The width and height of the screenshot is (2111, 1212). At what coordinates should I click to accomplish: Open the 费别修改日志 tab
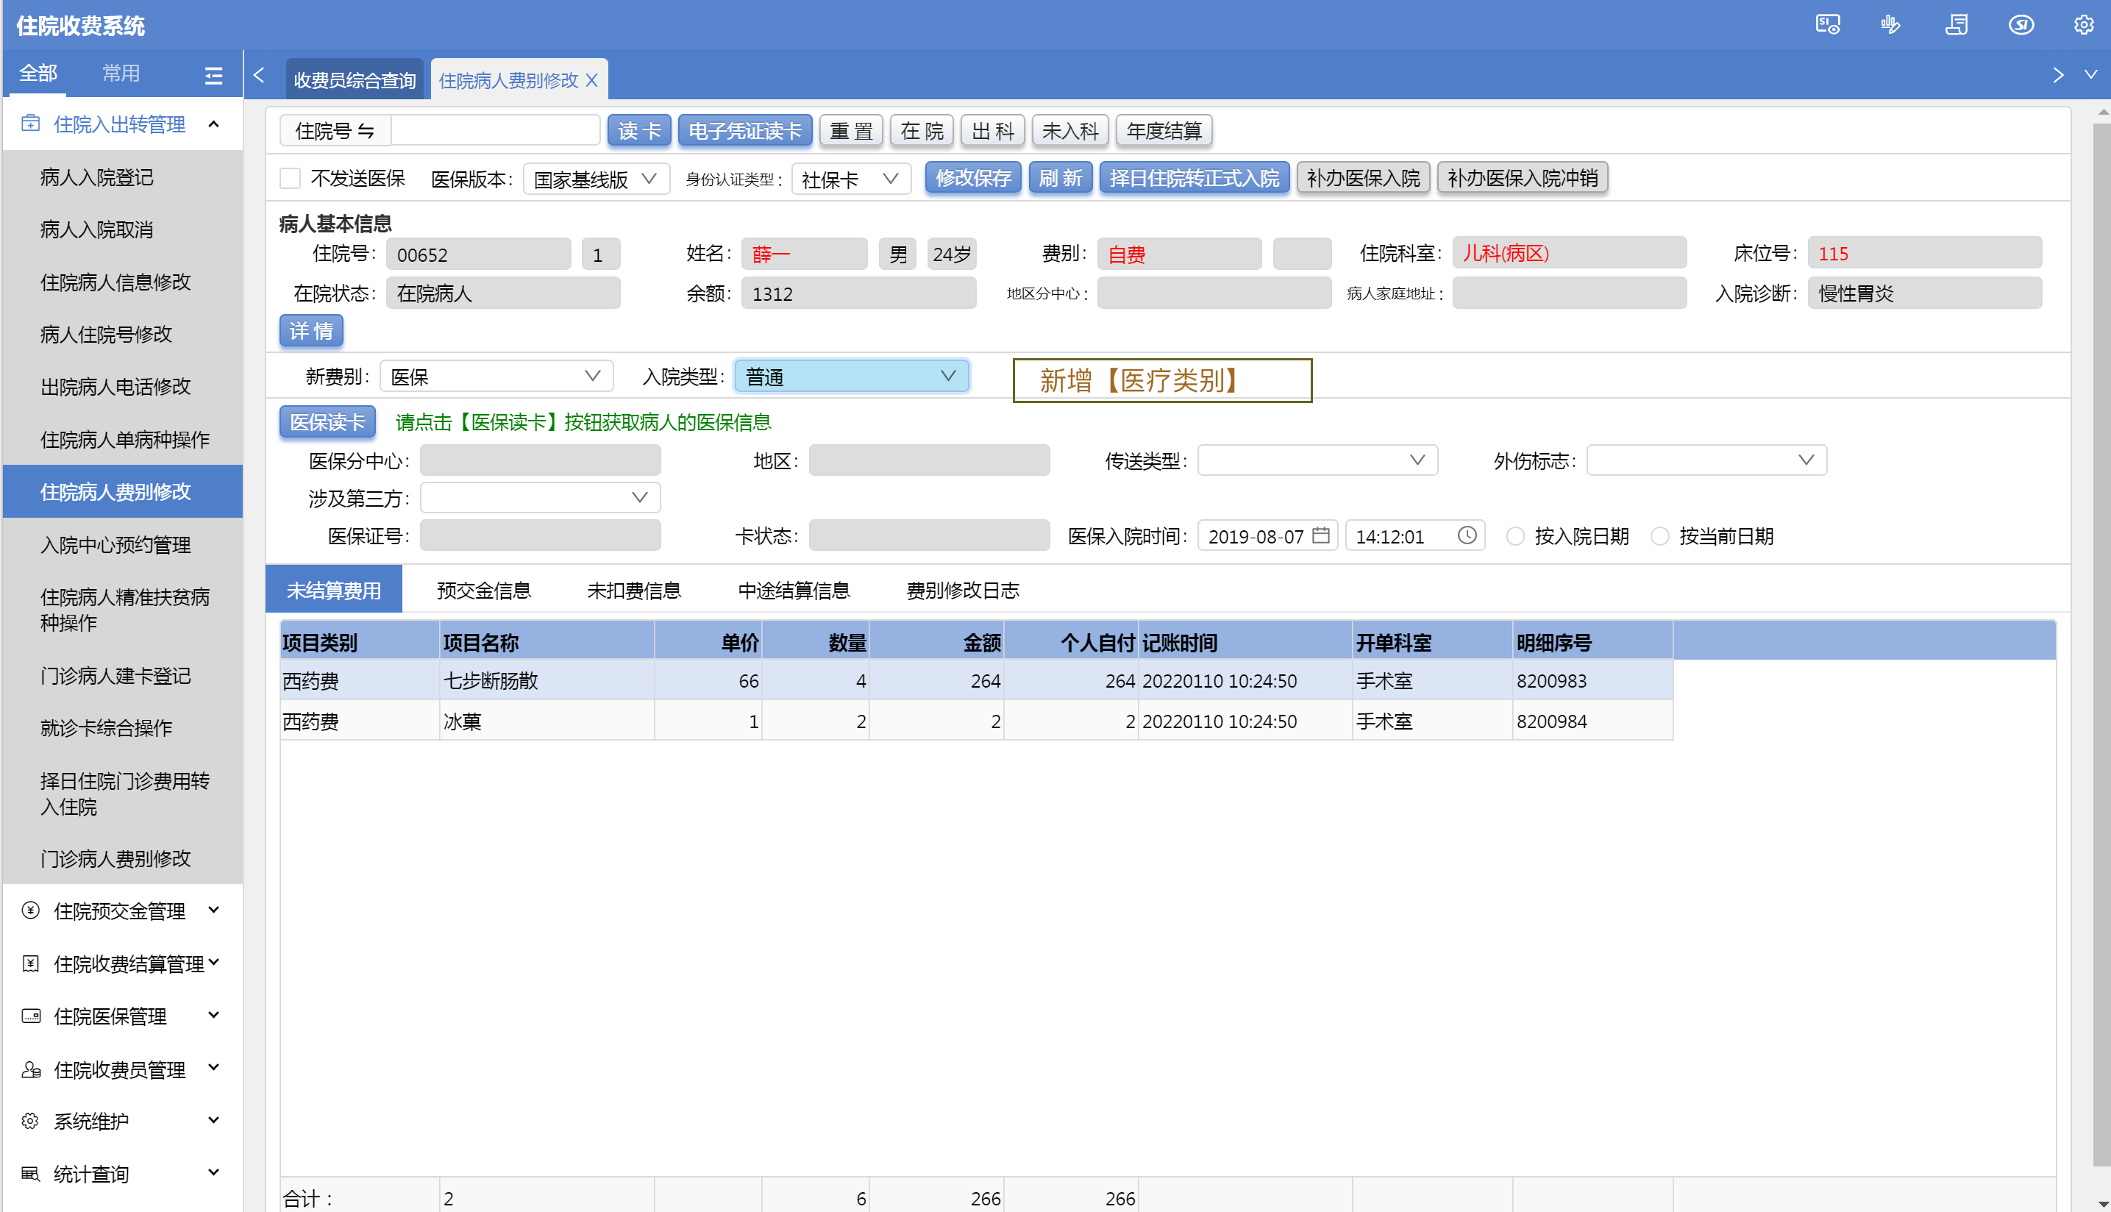pos(962,590)
